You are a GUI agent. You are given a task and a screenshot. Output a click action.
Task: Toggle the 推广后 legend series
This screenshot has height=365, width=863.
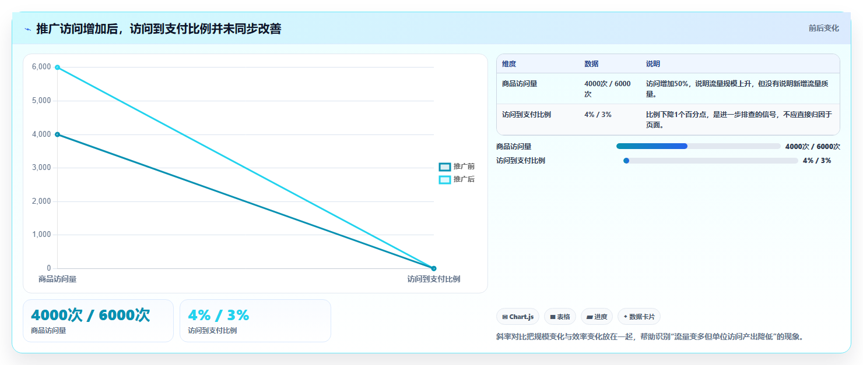coord(457,179)
